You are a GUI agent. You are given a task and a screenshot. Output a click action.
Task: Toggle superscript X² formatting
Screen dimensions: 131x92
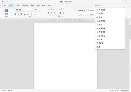pos(28,14)
